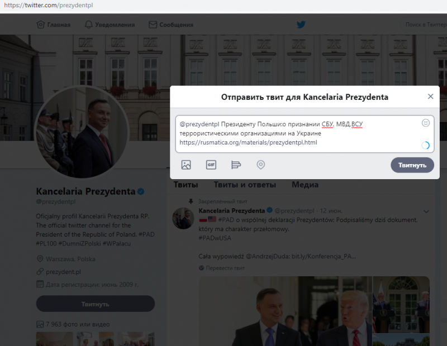Close the tweet compose dialog
Screen dimensions: 447x346
pyautogui.click(x=430, y=97)
